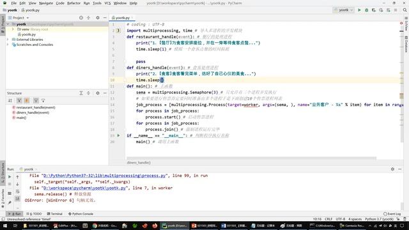409x230 pixels.
Task: Click yootk breadcrumb in navigation bar
Action: coord(10,10)
